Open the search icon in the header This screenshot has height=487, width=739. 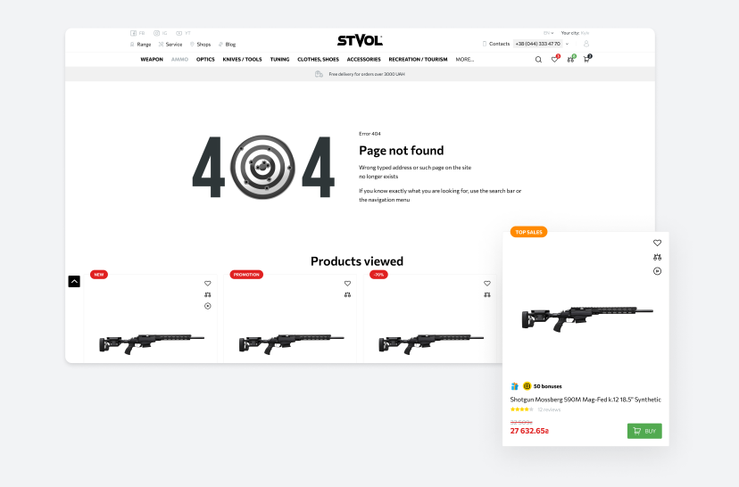click(x=538, y=60)
